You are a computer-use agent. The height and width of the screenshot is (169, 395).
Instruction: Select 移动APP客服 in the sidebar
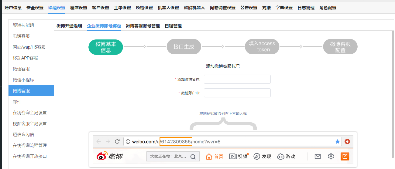click(x=31, y=58)
